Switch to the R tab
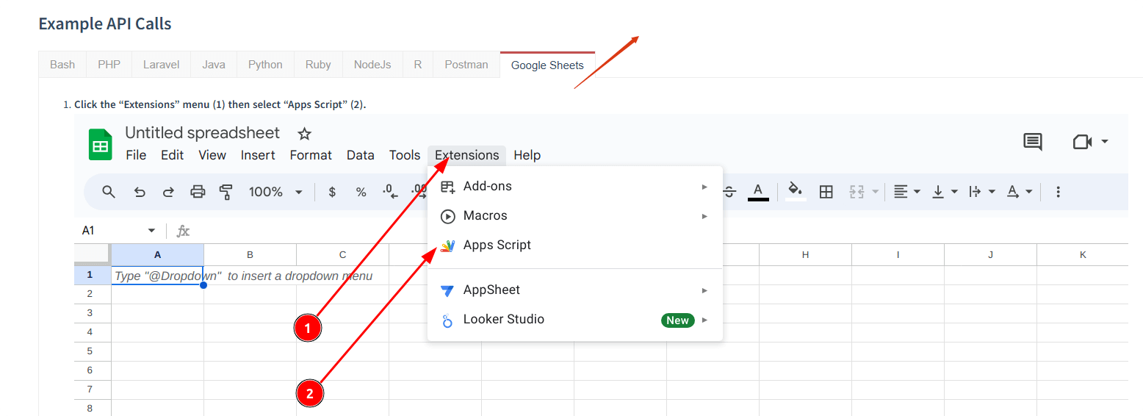The width and height of the screenshot is (1143, 416). (x=417, y=65)
